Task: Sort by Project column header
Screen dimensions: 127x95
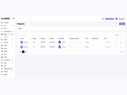Action: 22,39
